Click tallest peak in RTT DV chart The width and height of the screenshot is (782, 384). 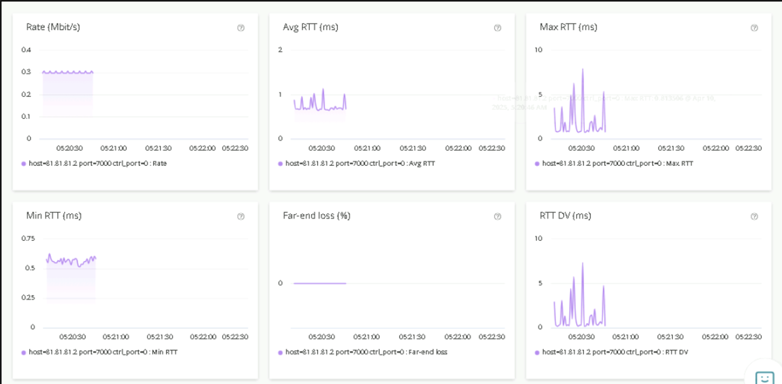click(x=583, y=264)
